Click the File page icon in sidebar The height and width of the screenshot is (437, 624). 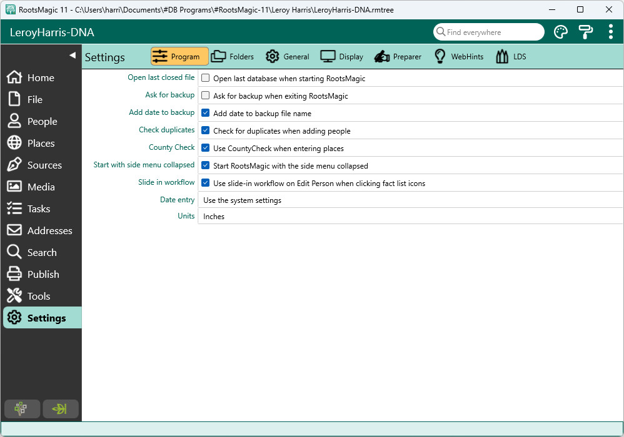coord(14,99)
